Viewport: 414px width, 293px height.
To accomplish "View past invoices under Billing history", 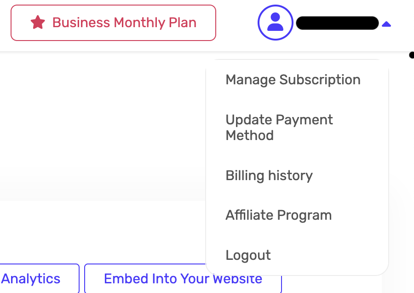I will 269,176.
